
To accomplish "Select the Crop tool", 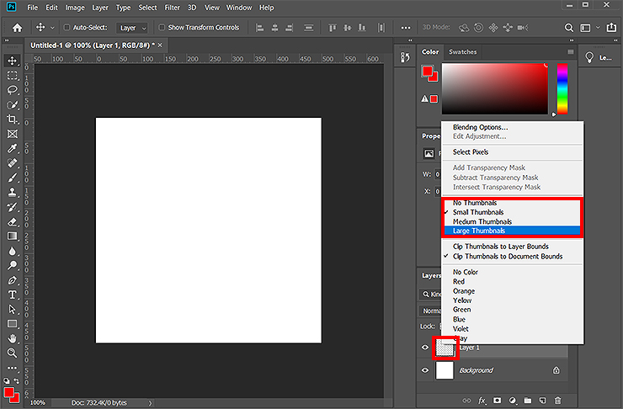I will coord(13,120).
